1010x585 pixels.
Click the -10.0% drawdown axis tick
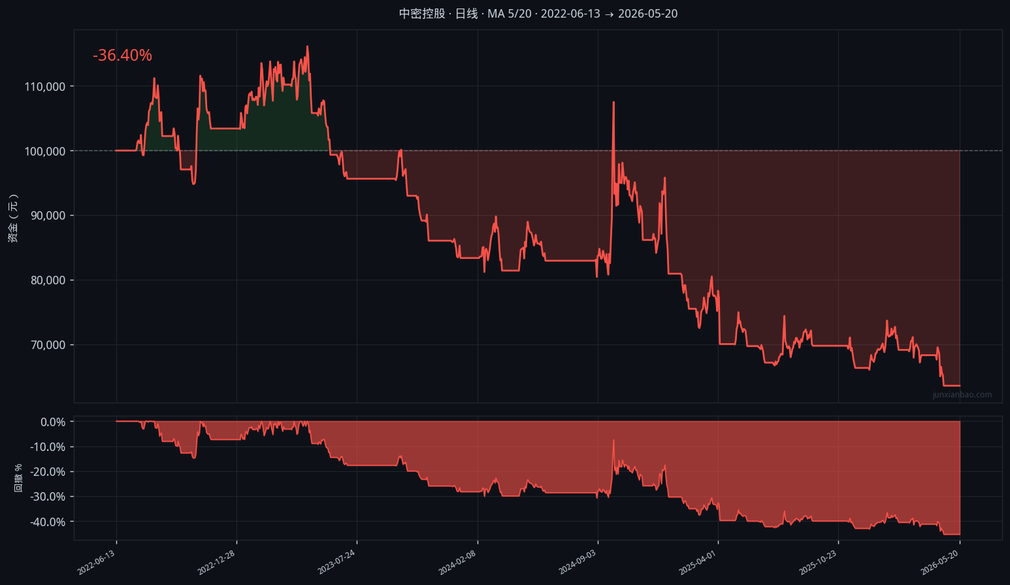[48, 447]
